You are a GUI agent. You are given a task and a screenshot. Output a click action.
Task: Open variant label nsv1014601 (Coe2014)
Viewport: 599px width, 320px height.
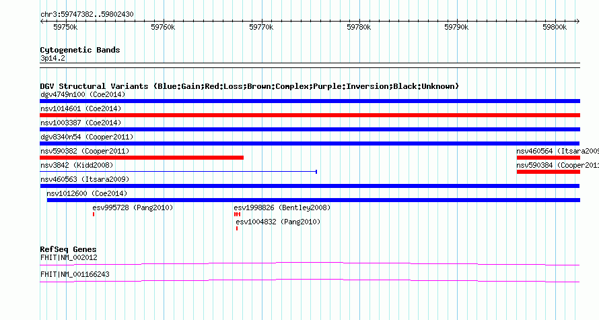(x=81, y=108)
